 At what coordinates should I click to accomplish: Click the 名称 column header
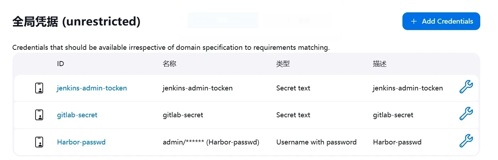[169, 64]
